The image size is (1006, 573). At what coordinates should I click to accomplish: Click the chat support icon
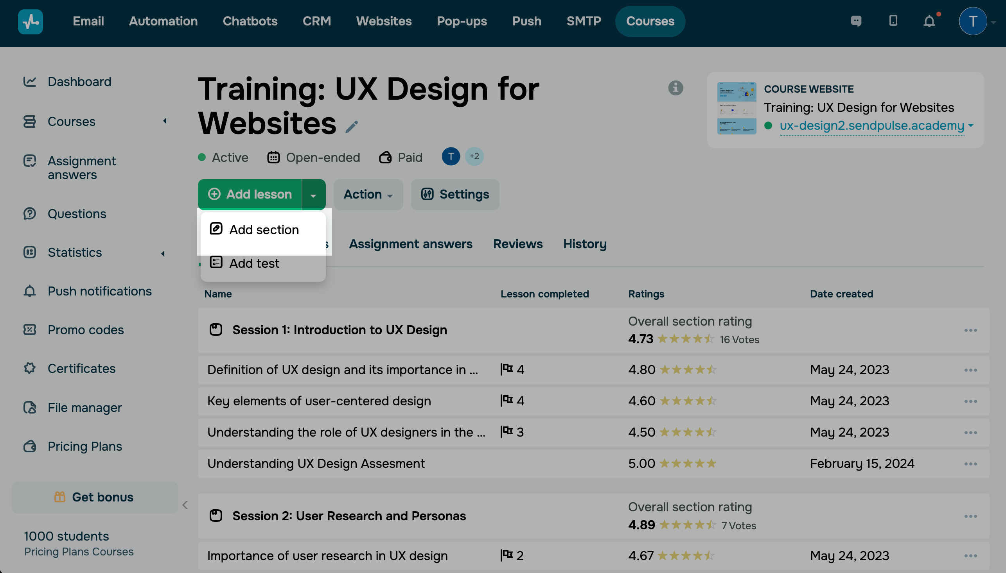click(856, 21)
